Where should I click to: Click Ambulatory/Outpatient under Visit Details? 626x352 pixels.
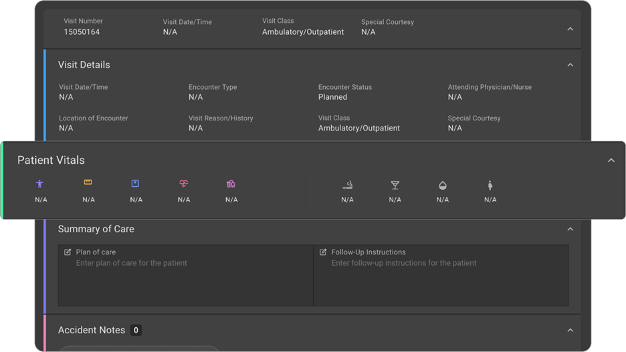(x=359, y=128)
